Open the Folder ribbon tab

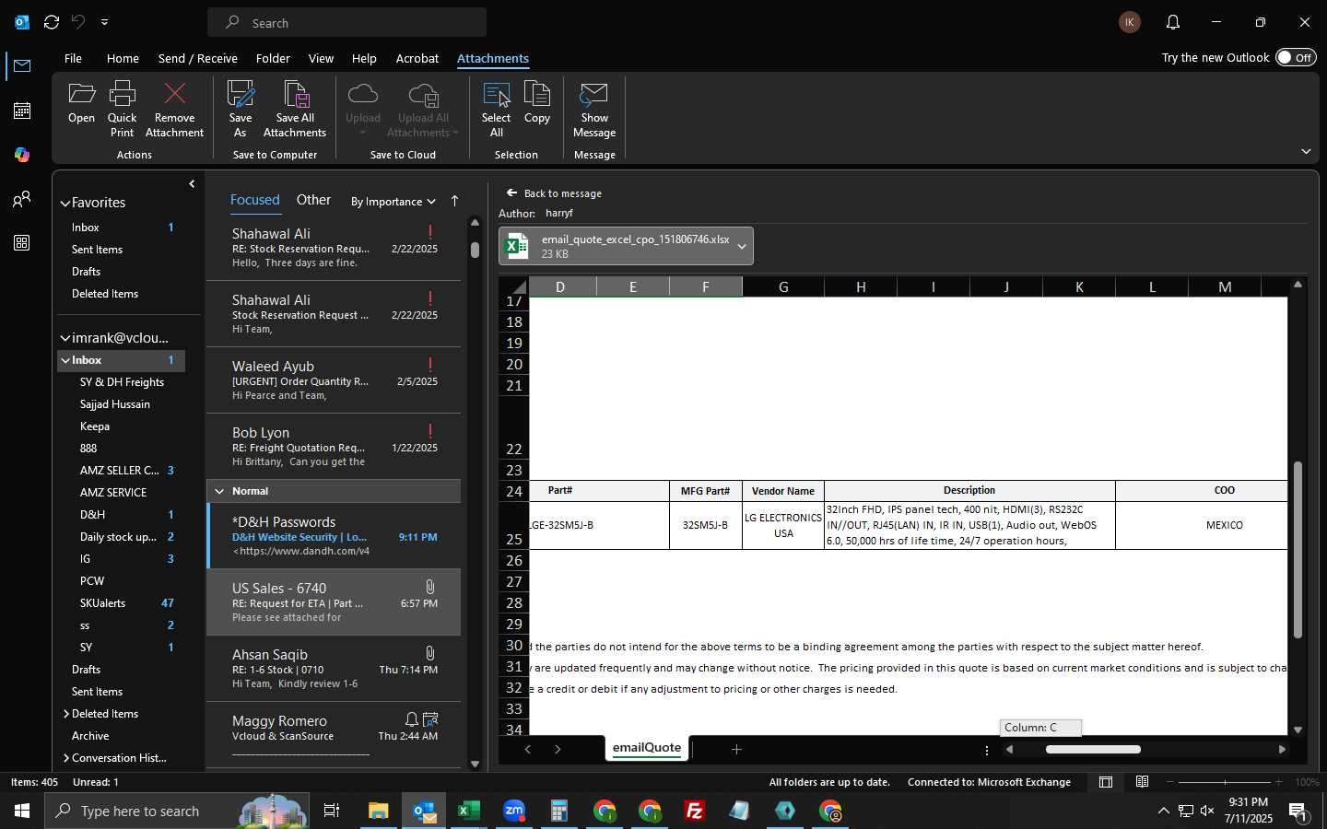273,58
